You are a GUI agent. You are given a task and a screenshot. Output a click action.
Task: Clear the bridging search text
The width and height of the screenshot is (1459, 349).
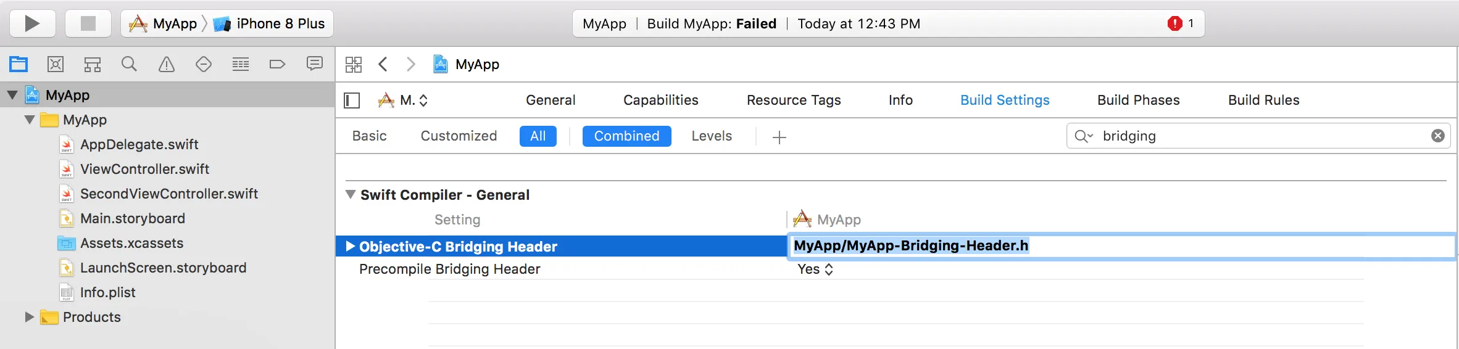[1437, 136]
